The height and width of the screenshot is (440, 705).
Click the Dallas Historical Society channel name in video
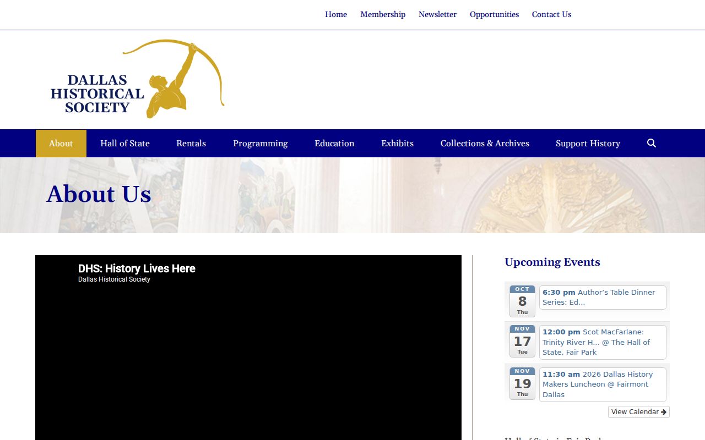tap(114, 279)
